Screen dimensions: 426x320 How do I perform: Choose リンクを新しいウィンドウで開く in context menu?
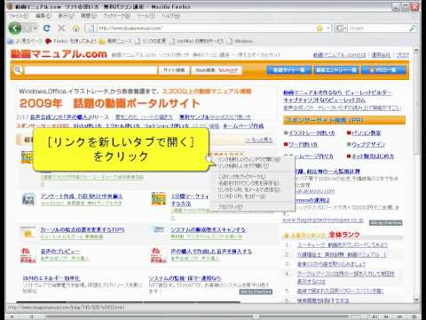[249, 159]
